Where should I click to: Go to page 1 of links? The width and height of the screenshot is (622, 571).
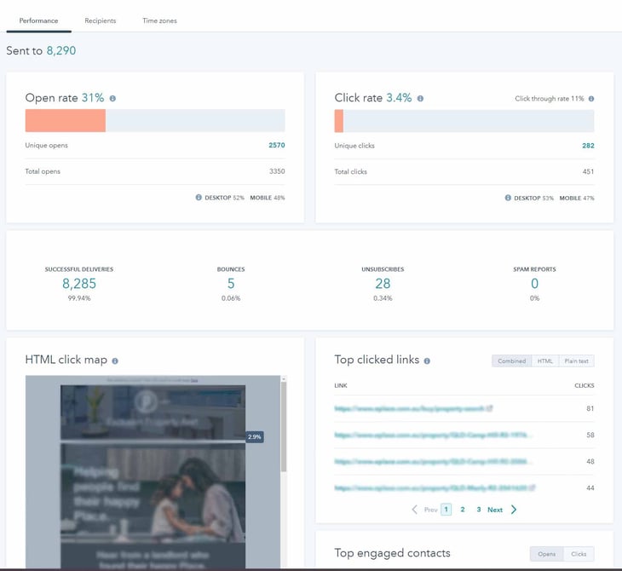click(446, 510)
